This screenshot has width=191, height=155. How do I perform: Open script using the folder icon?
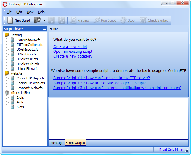click(x=37, y=20)
